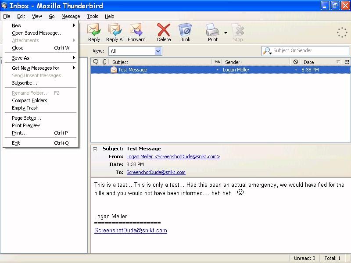The height and width of the screenshot is (263, 351).
Task: Choose Print... in the File menu
Action: click(40, 133)
